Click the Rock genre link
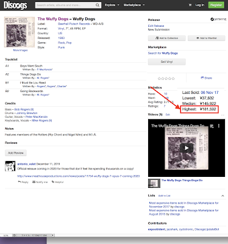 tap(62, 43)
